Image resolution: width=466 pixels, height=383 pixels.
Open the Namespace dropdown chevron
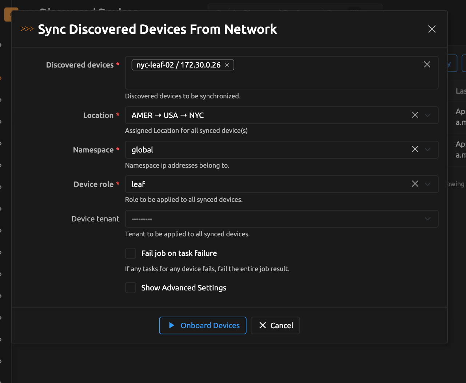pyautogui.click(x=428, y=150)
